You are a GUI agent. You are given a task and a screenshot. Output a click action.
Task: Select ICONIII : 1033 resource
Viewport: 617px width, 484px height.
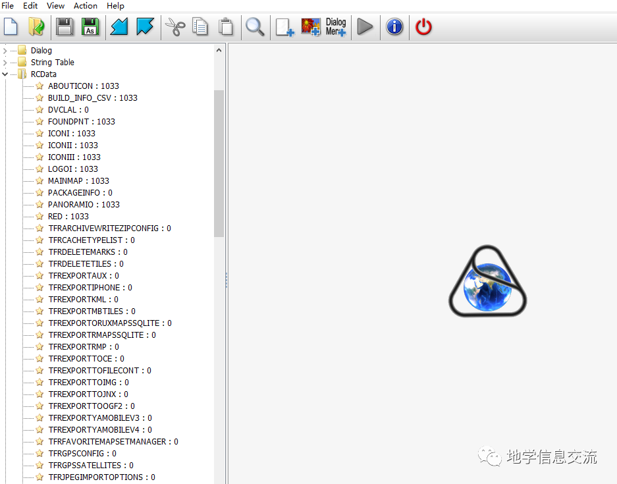[74, 157]
